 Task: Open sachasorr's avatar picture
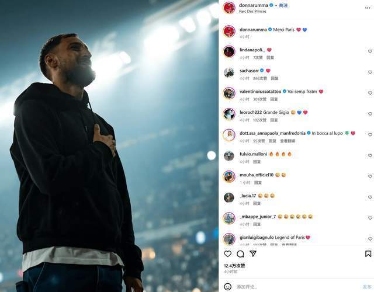pos(229,72)
